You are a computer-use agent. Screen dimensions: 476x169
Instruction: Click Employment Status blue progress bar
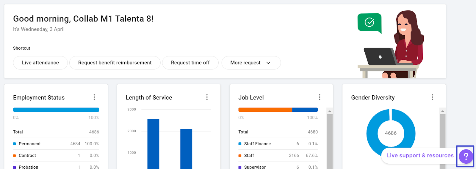(56, 110)
